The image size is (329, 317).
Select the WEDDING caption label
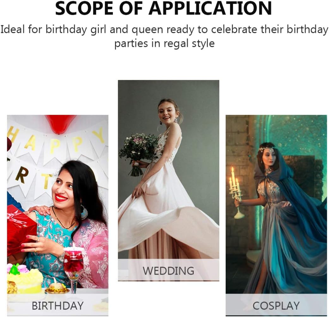168,270
